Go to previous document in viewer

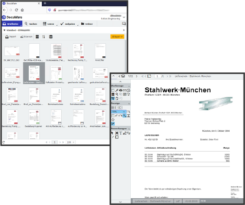(x=119, y=76)
